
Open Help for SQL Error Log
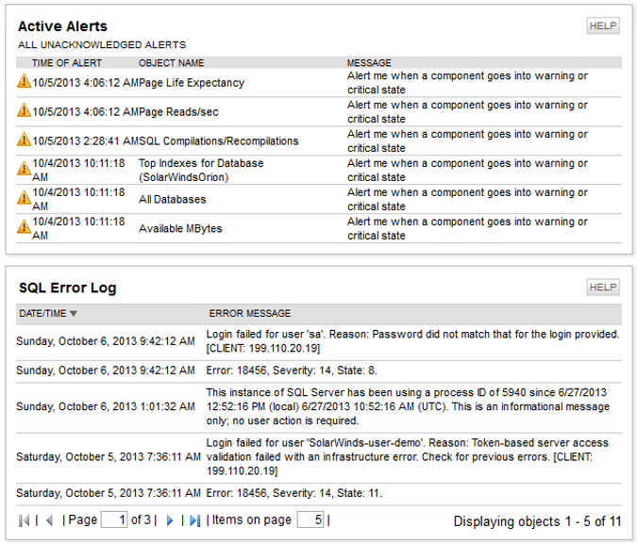[x=603, y=288]
